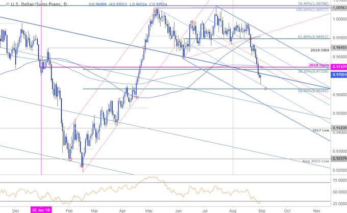347x213 pixels.
Task: Select the 38.20%(0.97328) Fibonacci label
Action: tap(313, 71)
